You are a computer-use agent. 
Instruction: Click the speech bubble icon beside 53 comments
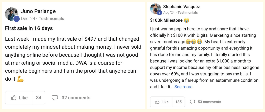coord(192,102)
